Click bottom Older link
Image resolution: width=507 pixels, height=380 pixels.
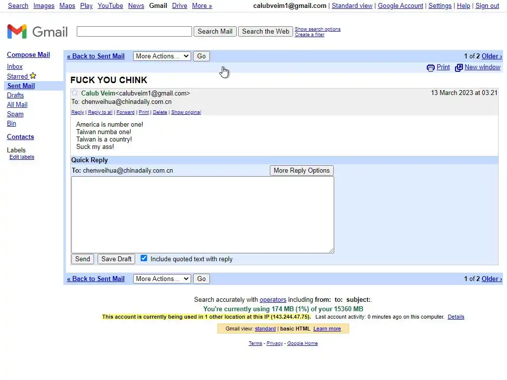[492, 279]
